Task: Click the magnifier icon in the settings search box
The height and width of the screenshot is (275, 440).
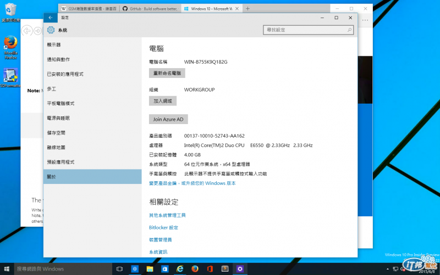Action: 349,30
